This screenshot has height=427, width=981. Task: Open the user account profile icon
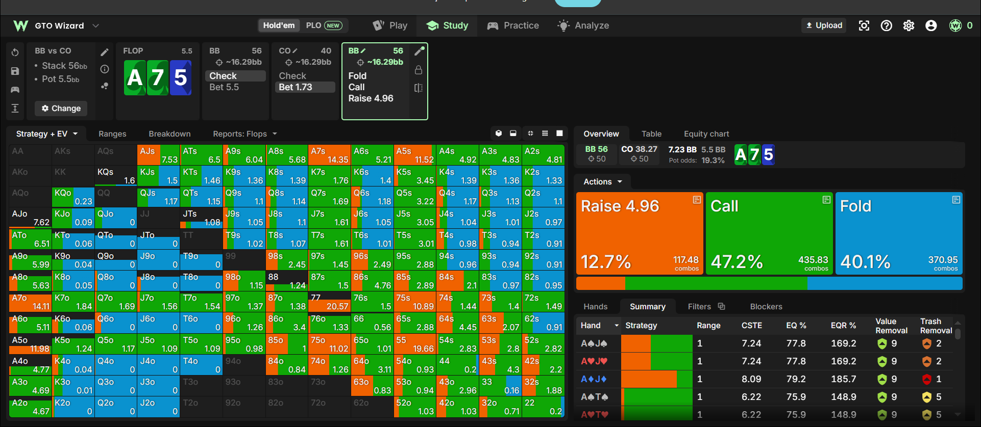coord(931,25)
